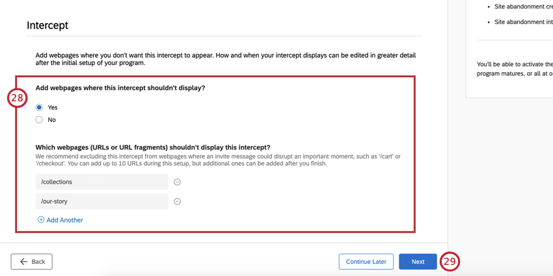Click the 'Site abandonment int' bullet item
The image size is (553, 276).
pos(523,22)
